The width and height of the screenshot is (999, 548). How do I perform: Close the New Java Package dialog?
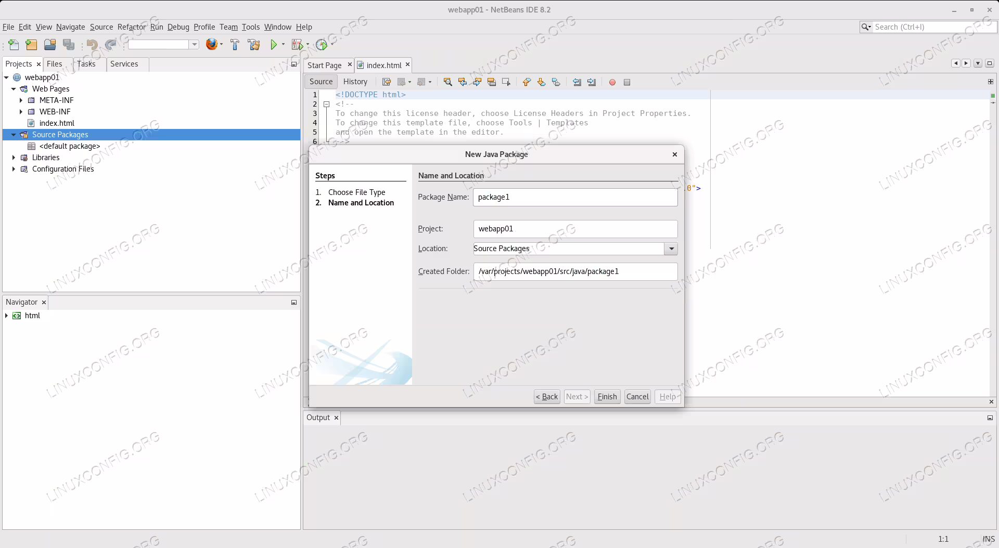[x=675, y=154]
